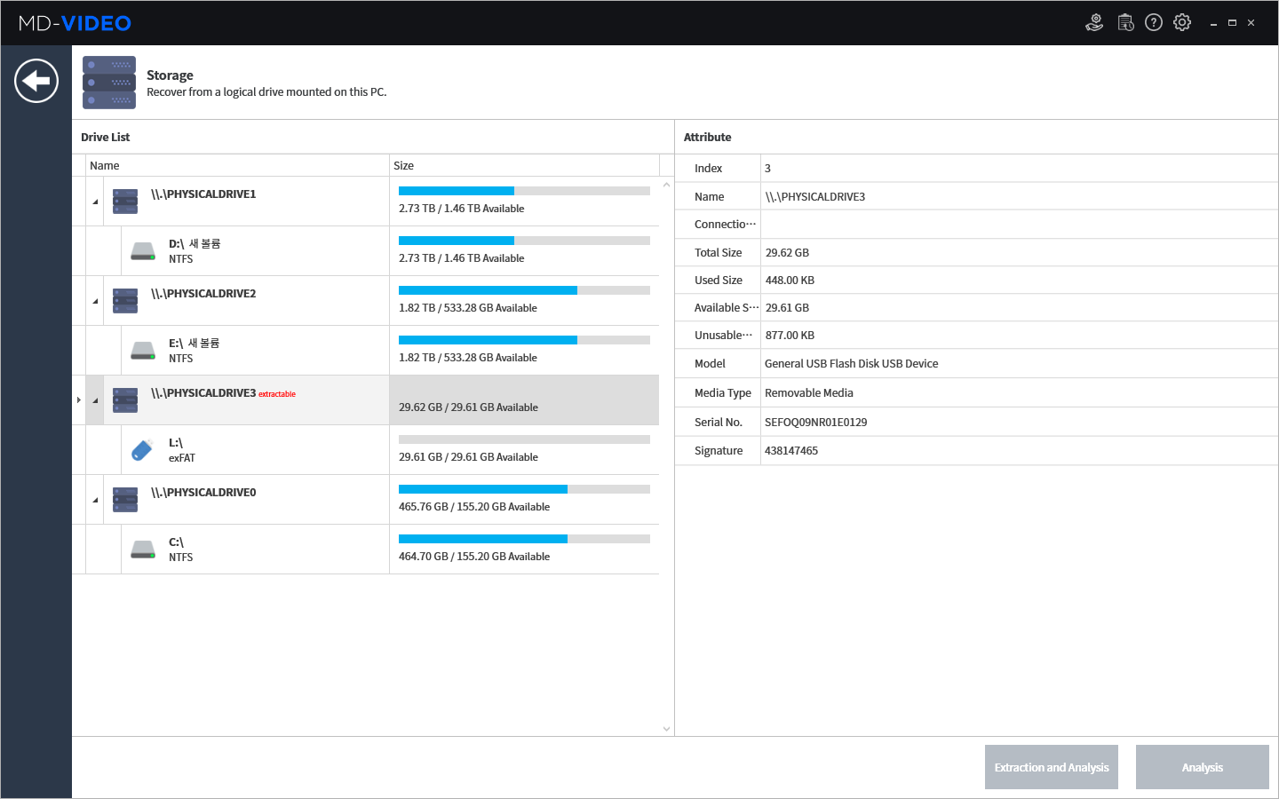The height and width of the screenshot is (799, 1279).
Task: Click the Drive List panel heading
Action: 105,138
